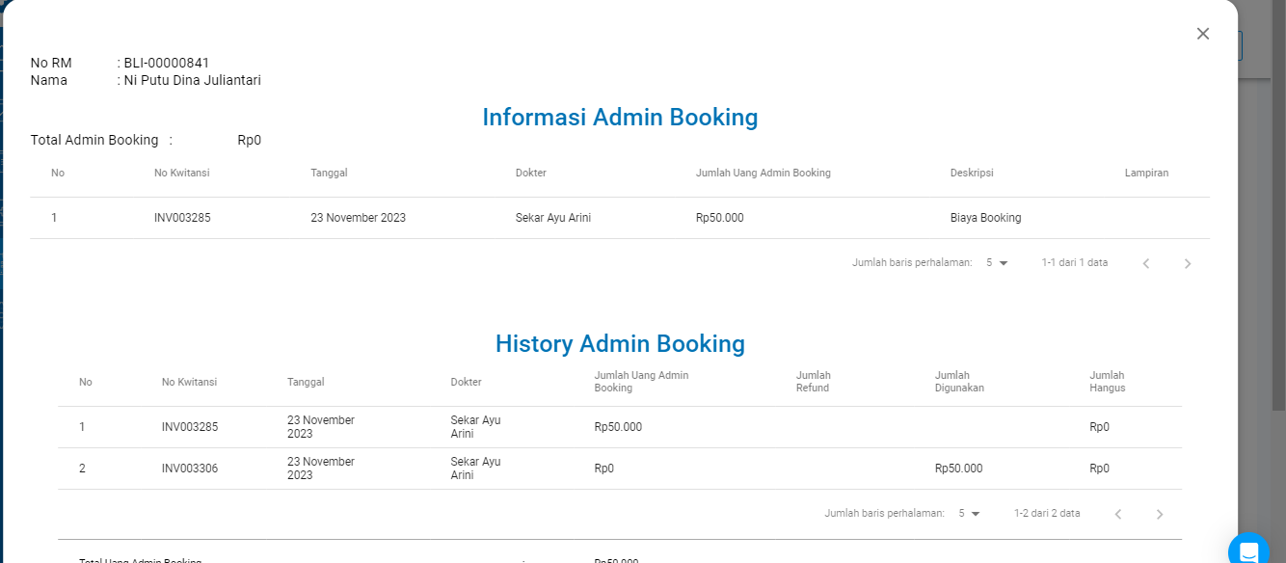Image resolution: width=1286 pixels, height=563 pixels.
Task: Click the Informasi Admin Booking heading
Action: [x=620, y=118]
